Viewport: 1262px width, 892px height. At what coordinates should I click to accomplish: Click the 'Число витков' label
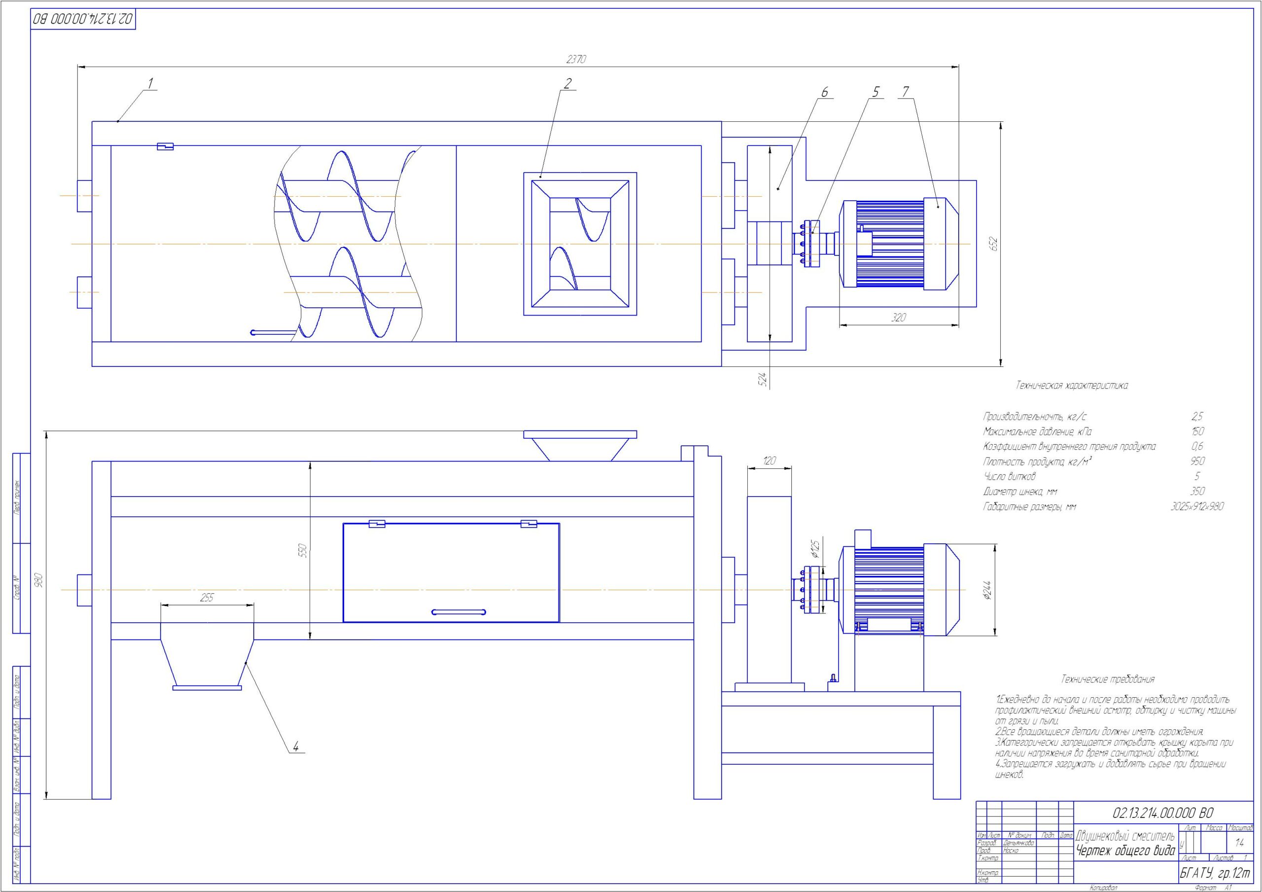pos(1009,476)
